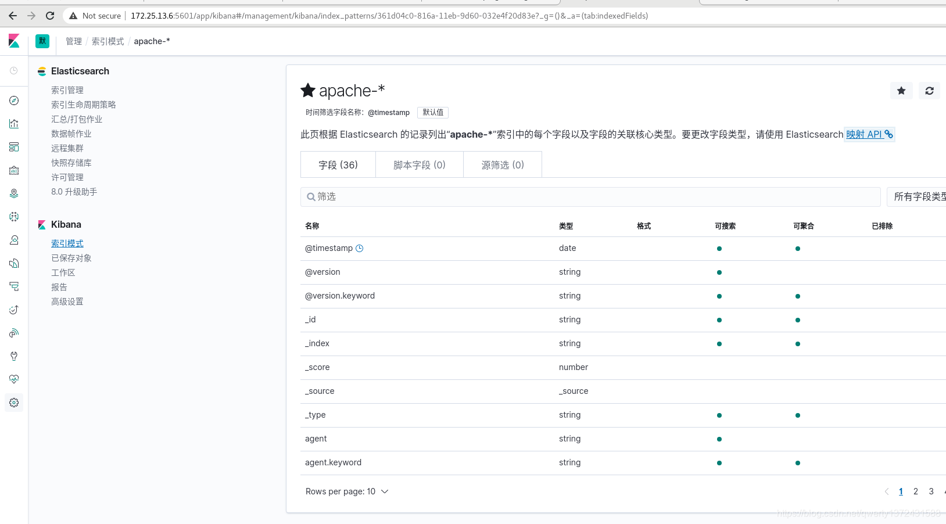Click page 1 pagination link
This screenshot has height=524, width=946.
point(901,491)
